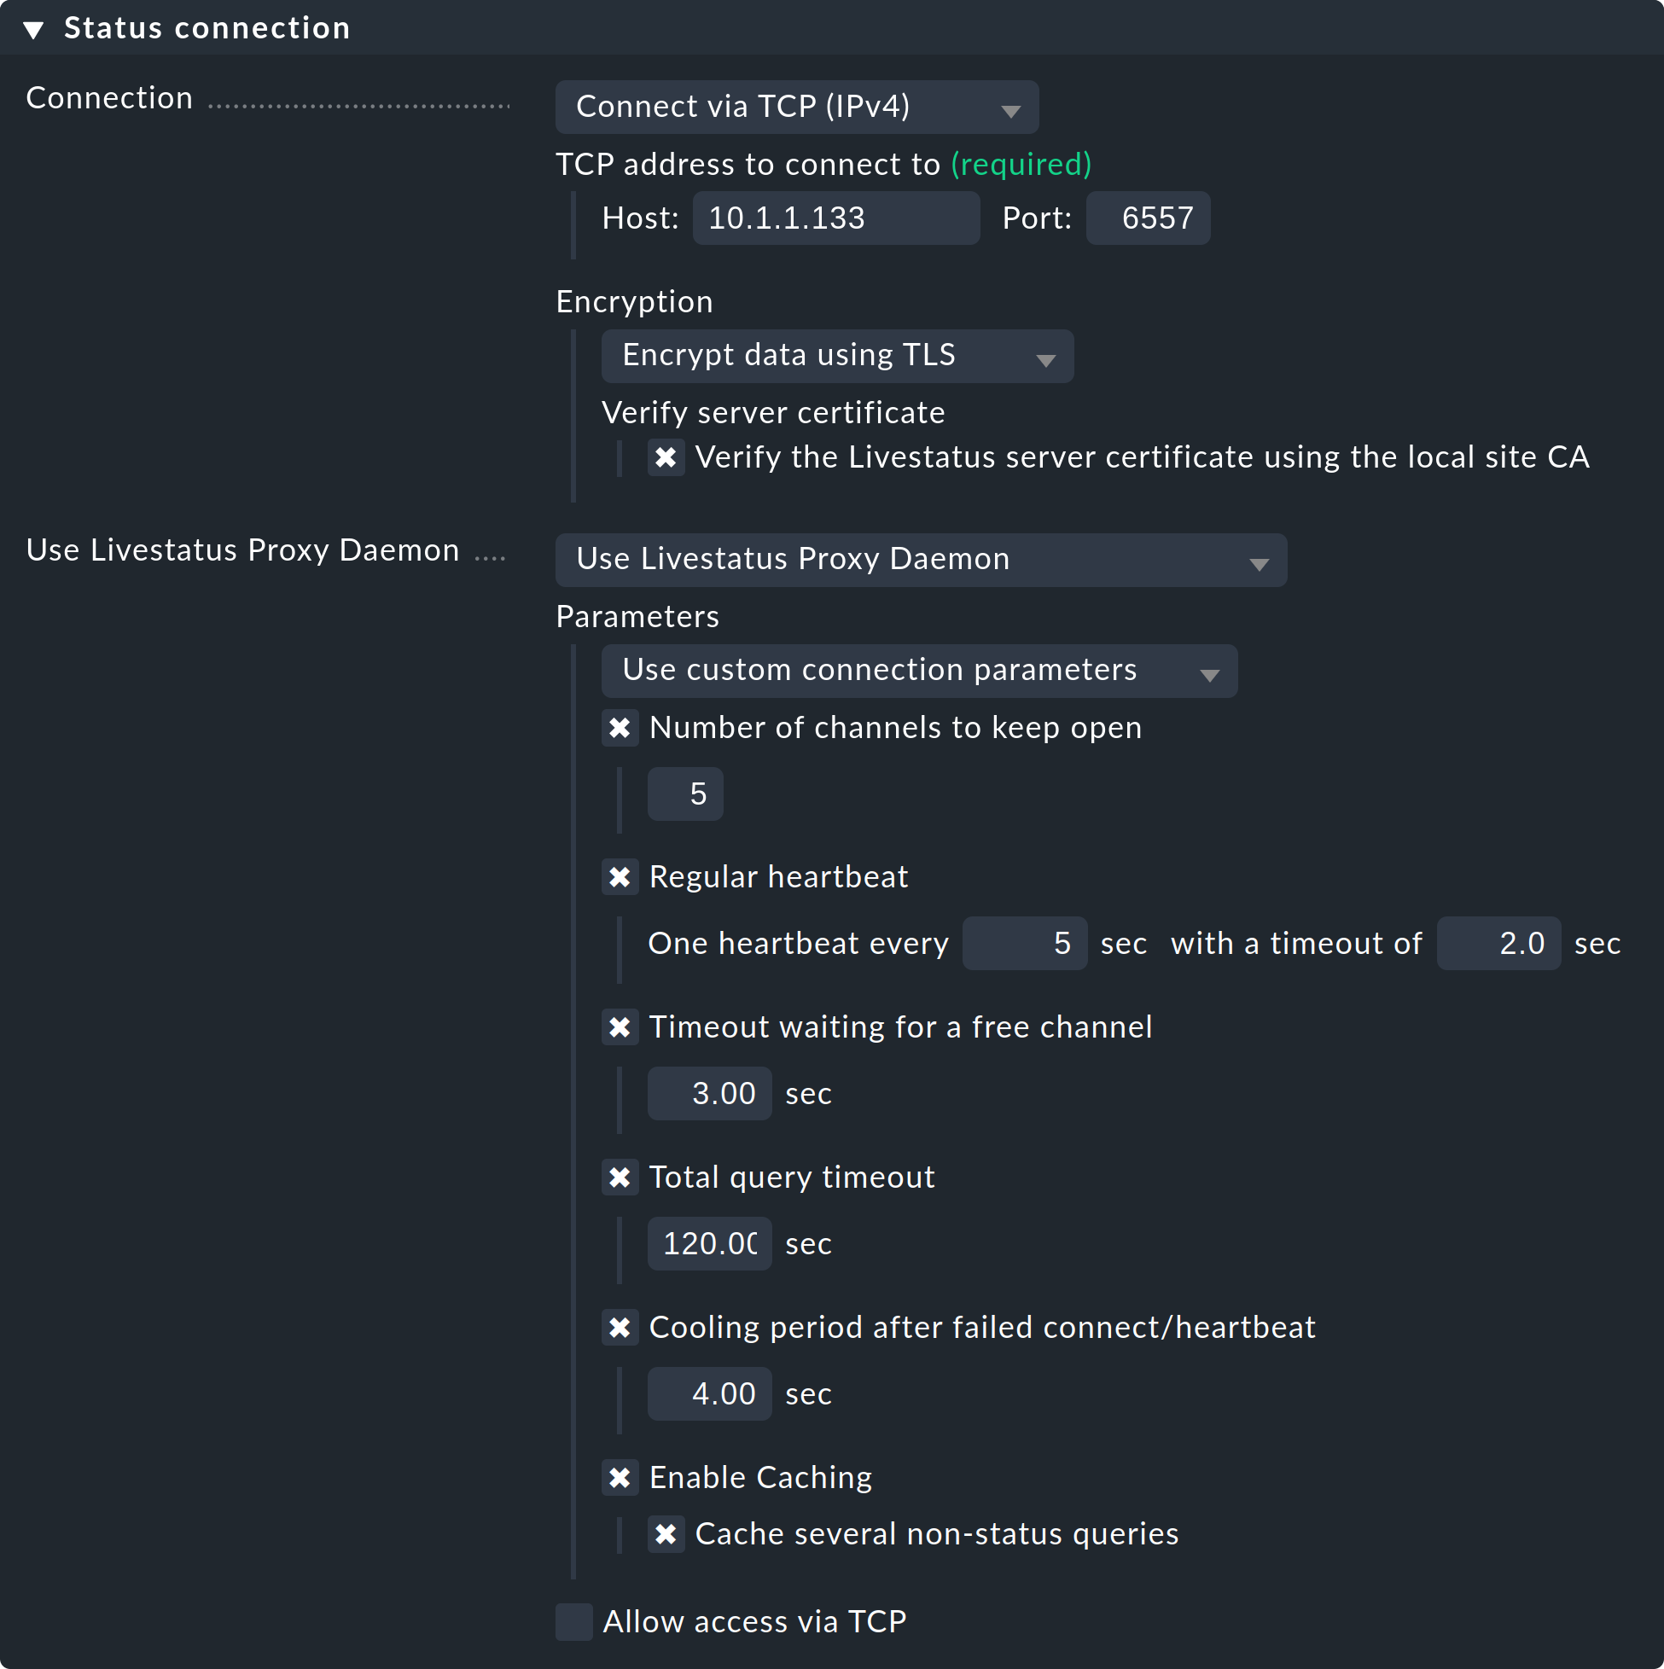This screenshot has height=1669, width=1664.
Task: Uncheck Cooling period after failed connect/heartbeat
Action: [620, 1328]
